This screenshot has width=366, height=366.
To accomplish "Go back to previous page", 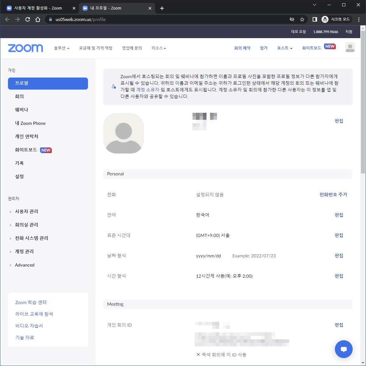I will pos(7,19).
